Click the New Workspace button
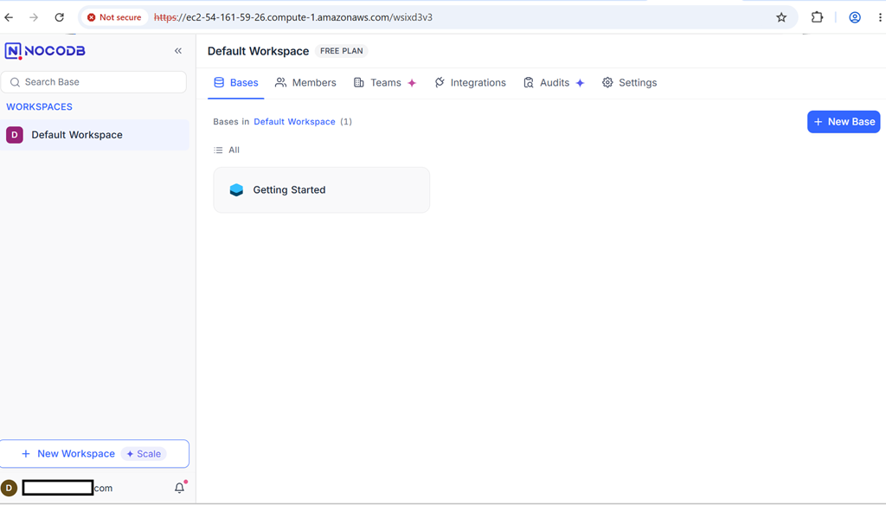 tap(94, 454)
